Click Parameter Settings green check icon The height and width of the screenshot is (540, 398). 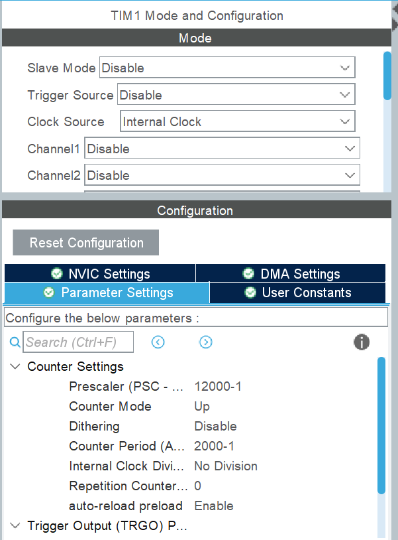click(49, 293)
